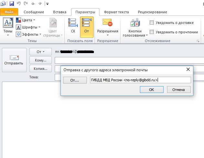
Task: Enable Уведомить о прочтении checkbox
Action: tap(152, 32)
